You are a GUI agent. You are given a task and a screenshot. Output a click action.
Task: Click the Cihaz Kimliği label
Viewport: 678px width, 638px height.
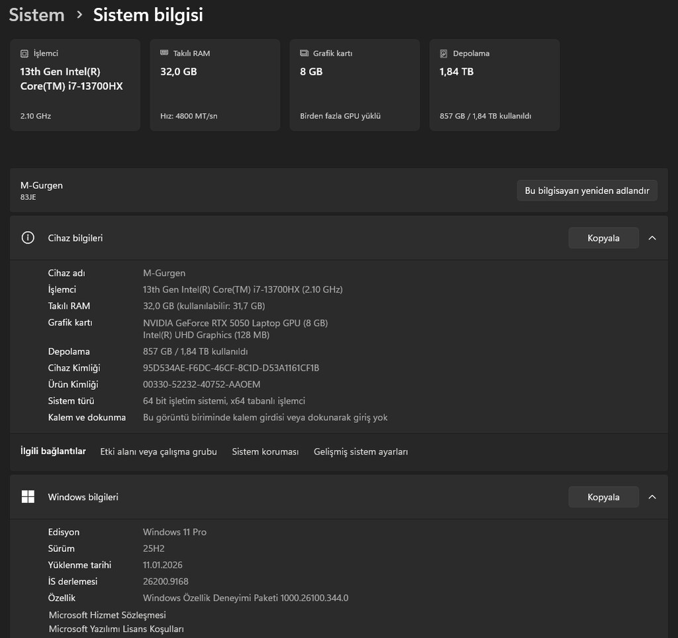(74, 368)
